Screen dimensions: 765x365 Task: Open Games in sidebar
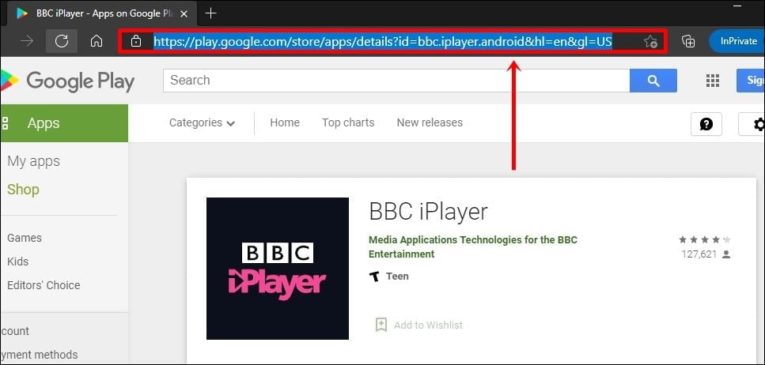(x=25, y=238)
